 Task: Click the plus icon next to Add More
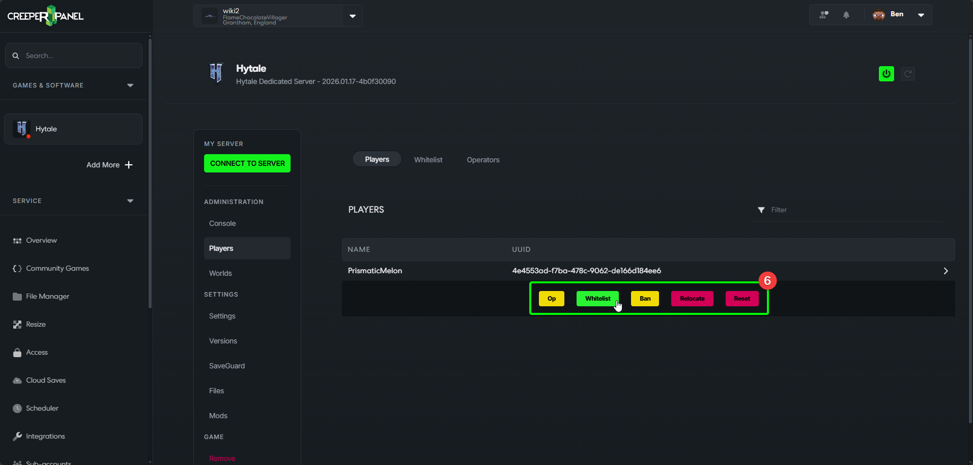coord(129,165)
